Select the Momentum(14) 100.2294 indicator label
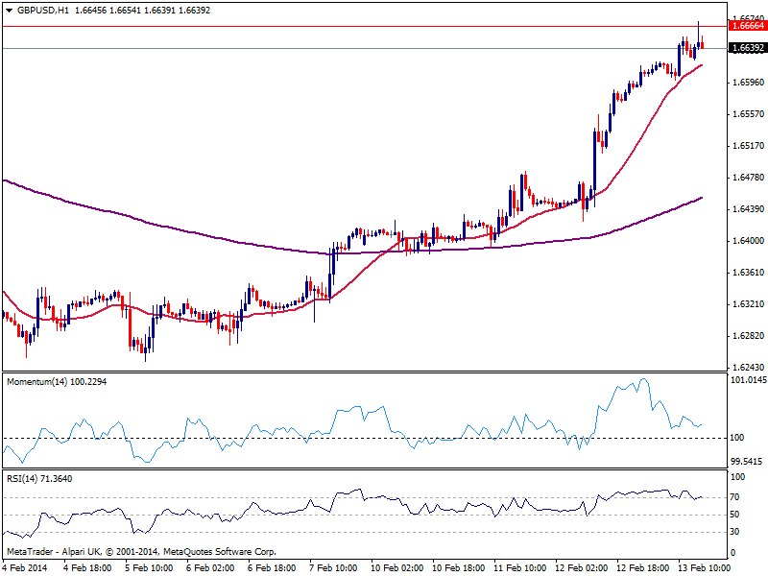 (57, 381)
